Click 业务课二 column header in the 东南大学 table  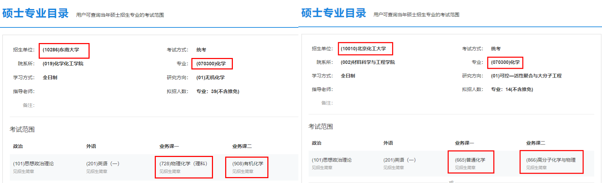coord(242,147)
